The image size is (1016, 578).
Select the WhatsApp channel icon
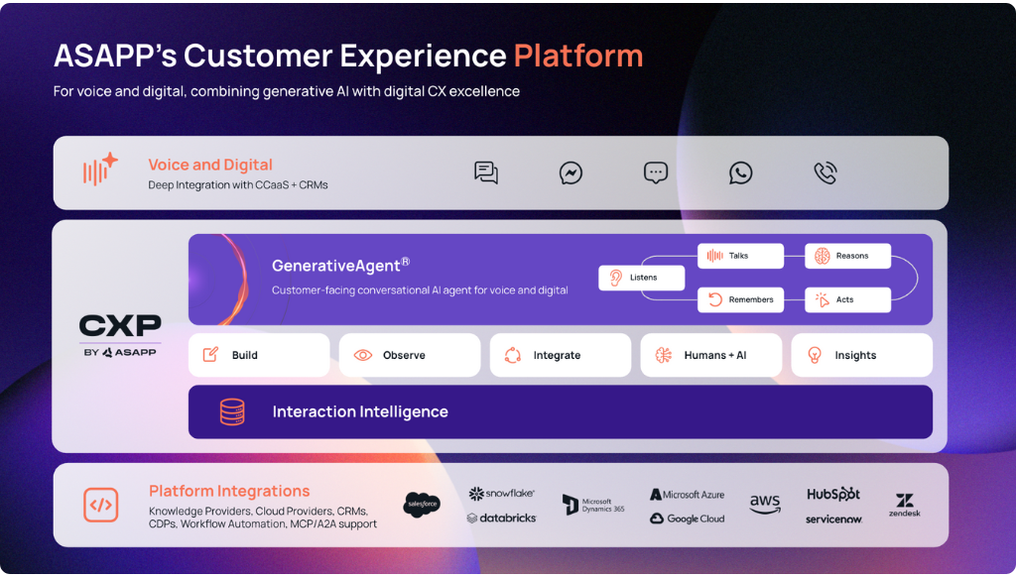[740, 173]
